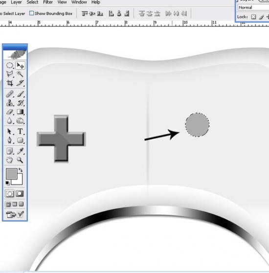
Task: Align top edges in options bar
Action: coord(85,13)
